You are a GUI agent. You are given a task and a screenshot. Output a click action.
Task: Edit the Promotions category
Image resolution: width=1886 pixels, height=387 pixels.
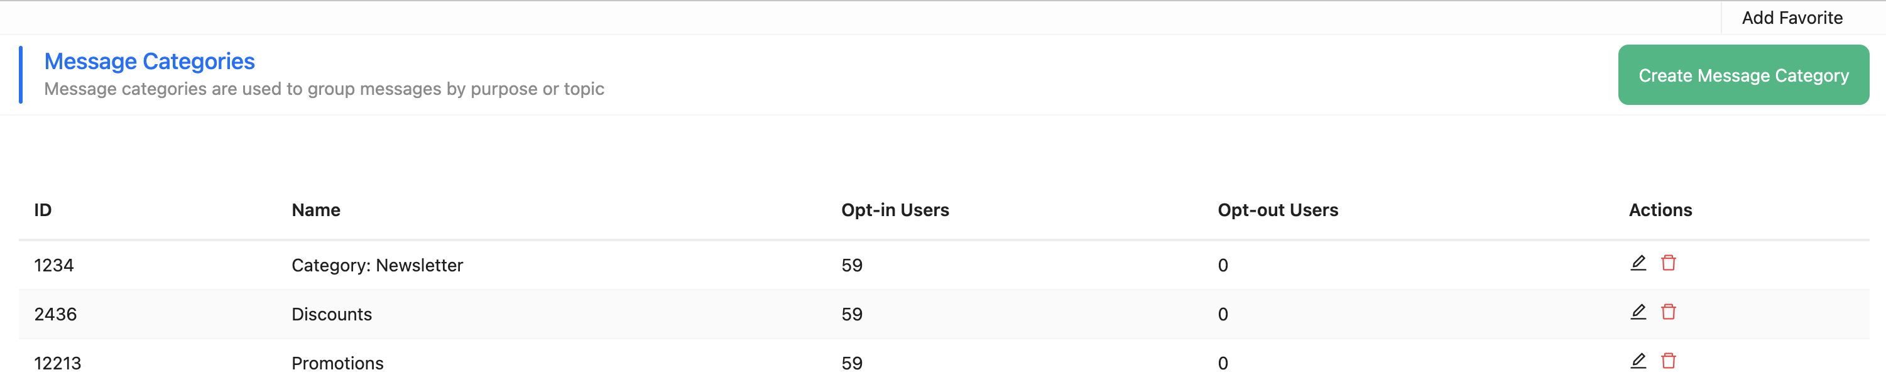click(1638, 361)
